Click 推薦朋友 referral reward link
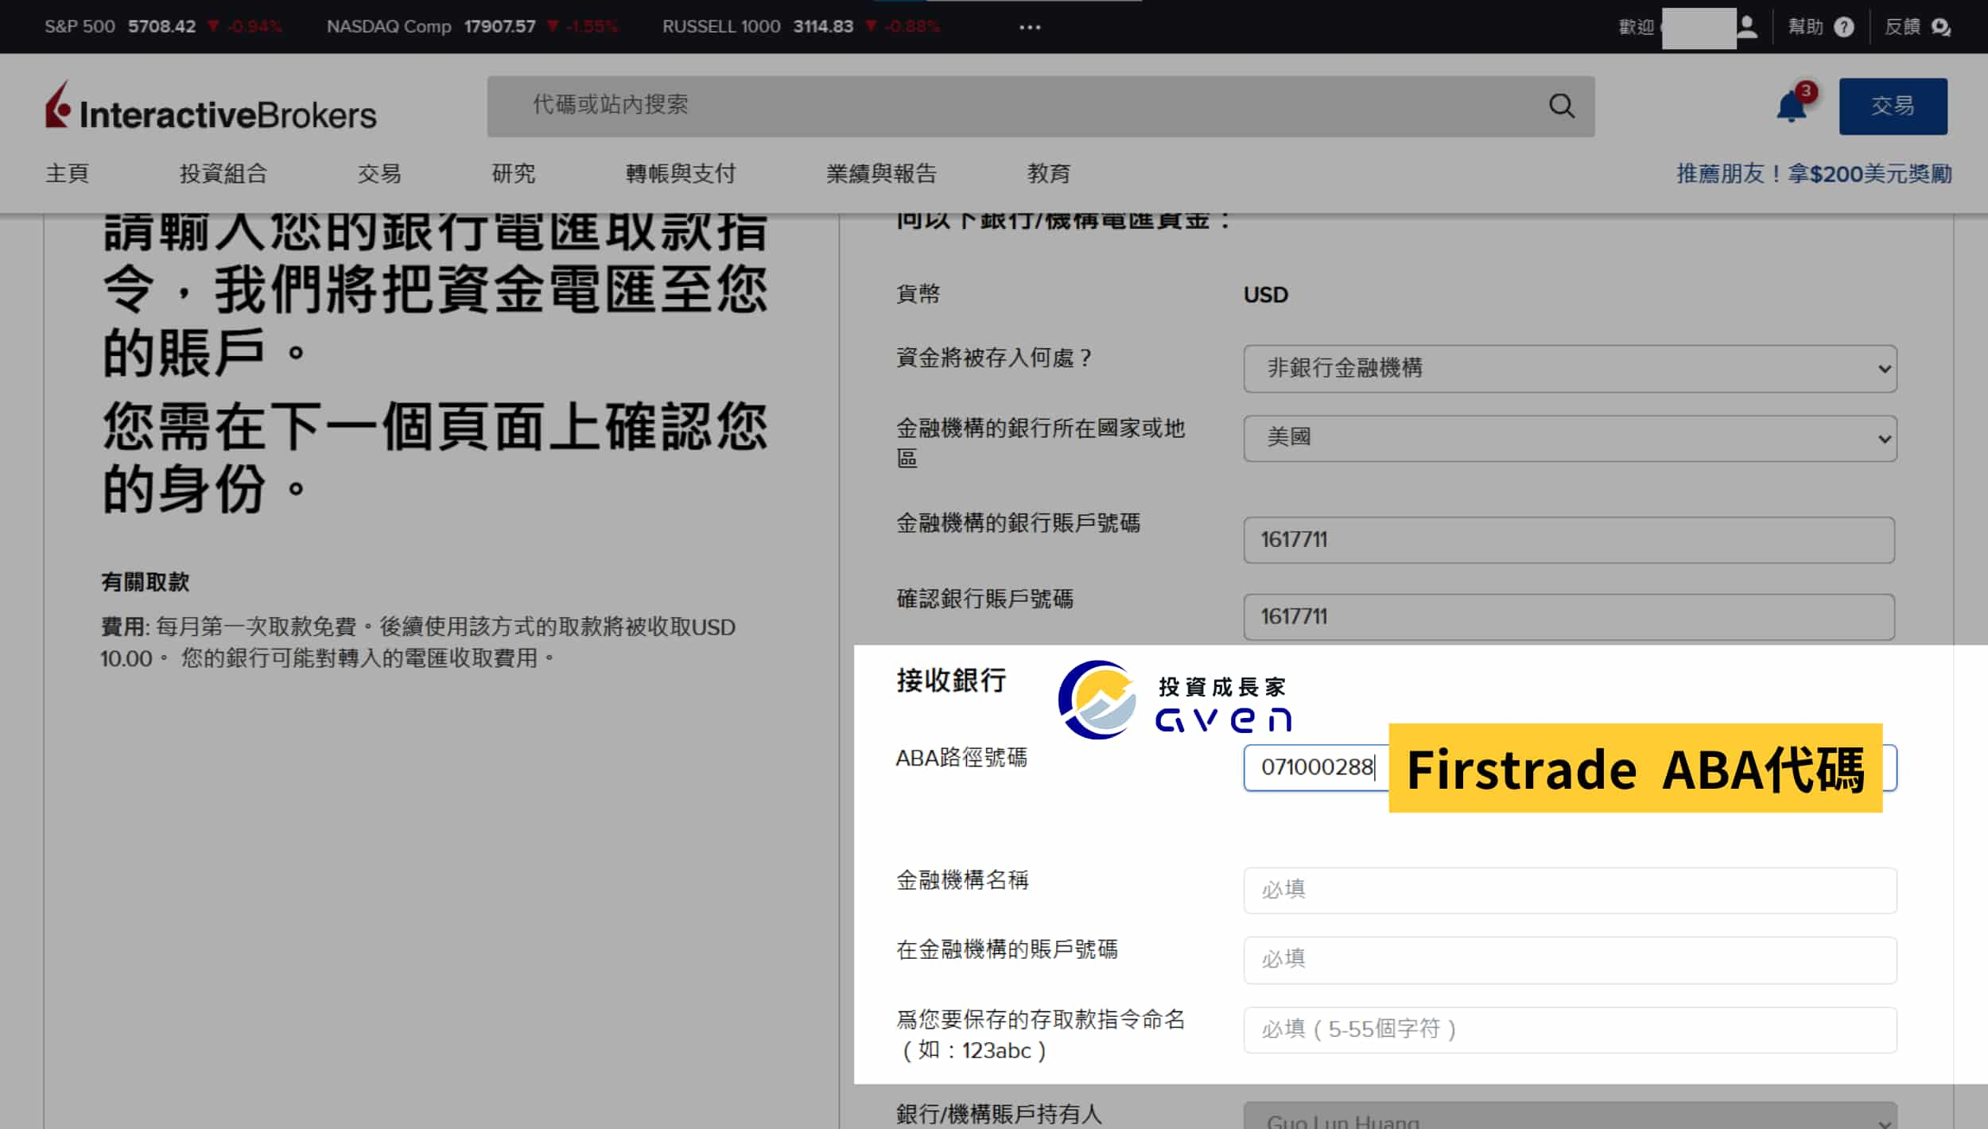The height and width of the screenshot is (1129, 1988). pos(1814,173)
